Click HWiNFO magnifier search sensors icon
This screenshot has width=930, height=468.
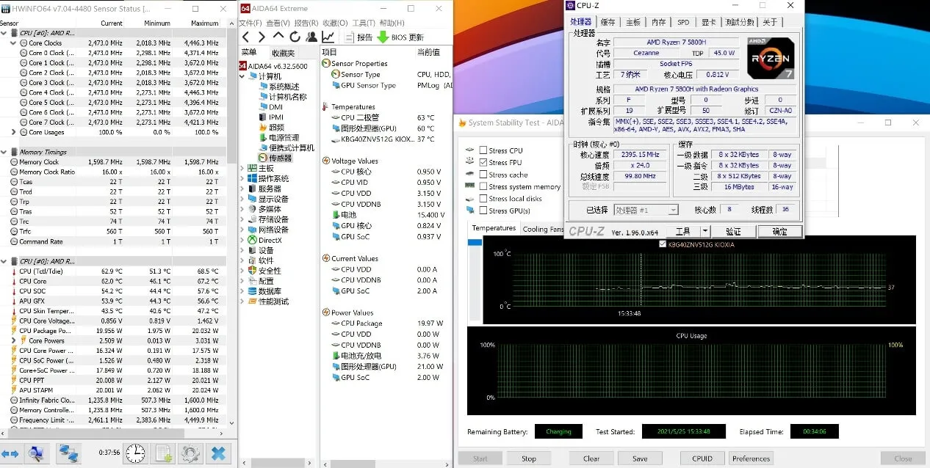click(35, 454)
